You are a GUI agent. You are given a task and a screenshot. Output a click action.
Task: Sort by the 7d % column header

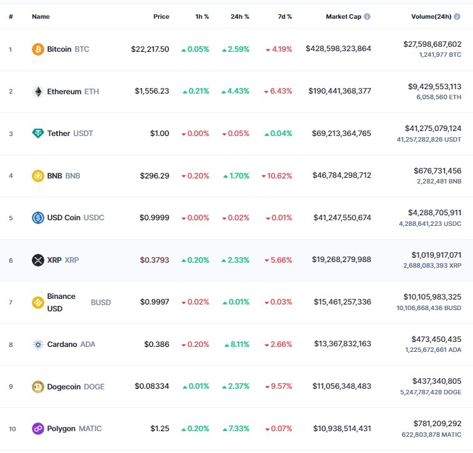284,17
